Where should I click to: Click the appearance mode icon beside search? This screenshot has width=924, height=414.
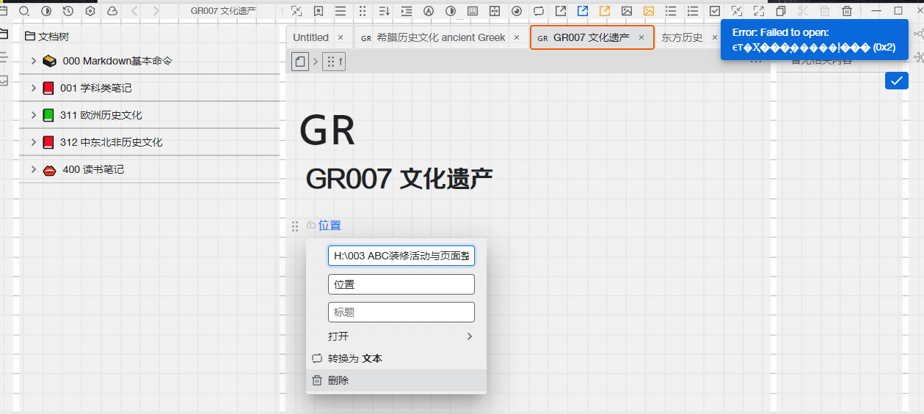pyautogui.click(x=46, y=11)
